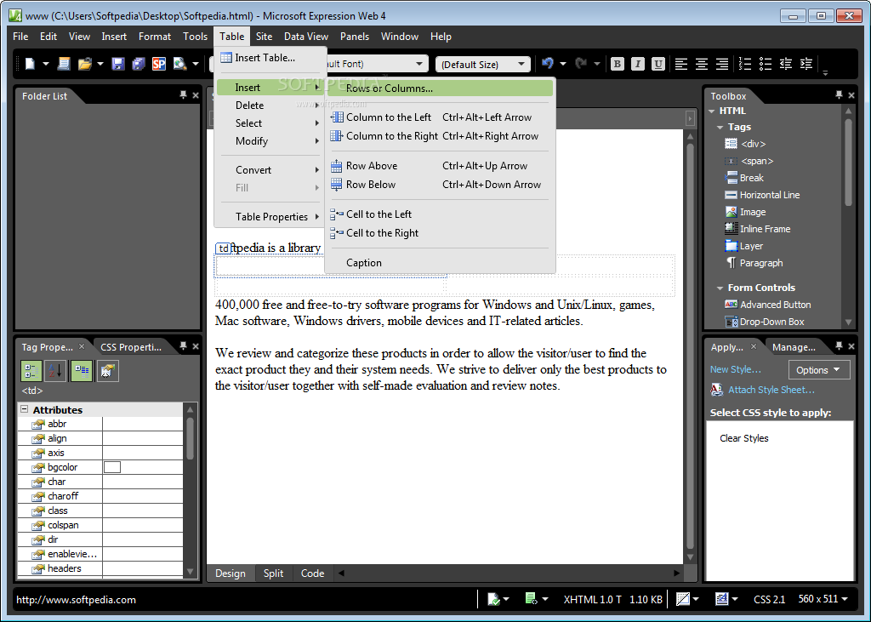Open page size 560 x 511 dropdown

823,599
